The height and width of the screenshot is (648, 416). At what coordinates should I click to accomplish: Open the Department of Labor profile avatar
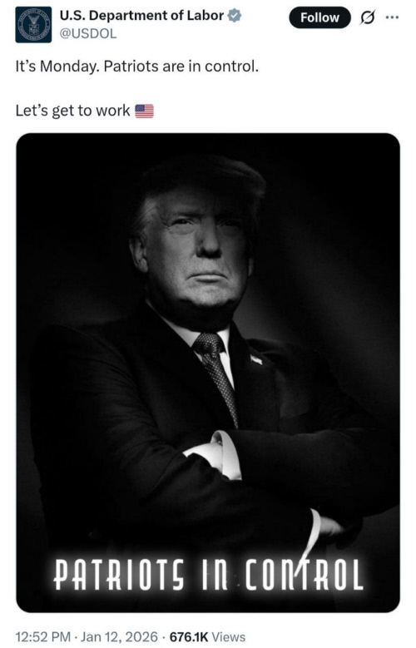coord(33,25)
